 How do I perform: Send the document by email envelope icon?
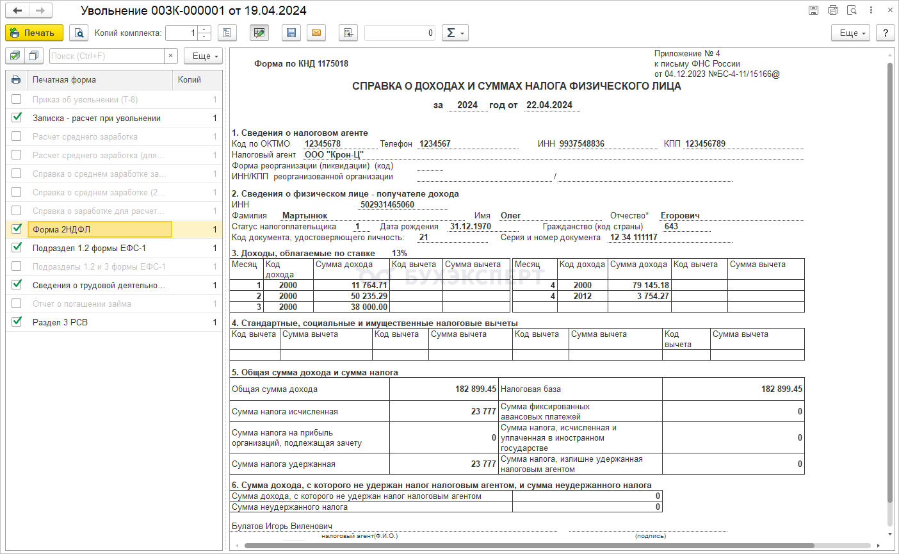tap(316, 33)
